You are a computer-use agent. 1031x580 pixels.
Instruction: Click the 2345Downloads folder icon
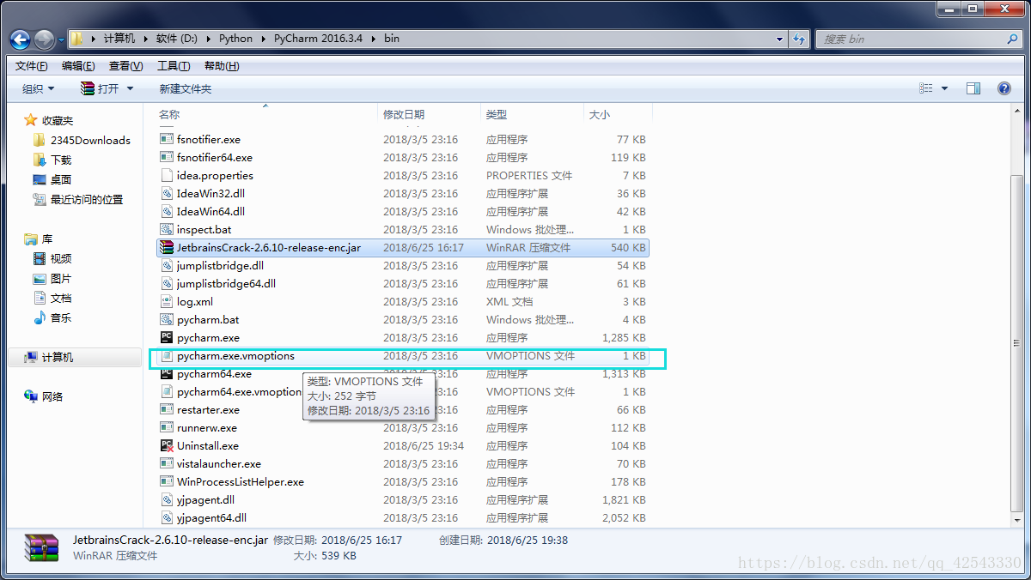[x=40, y=140]
